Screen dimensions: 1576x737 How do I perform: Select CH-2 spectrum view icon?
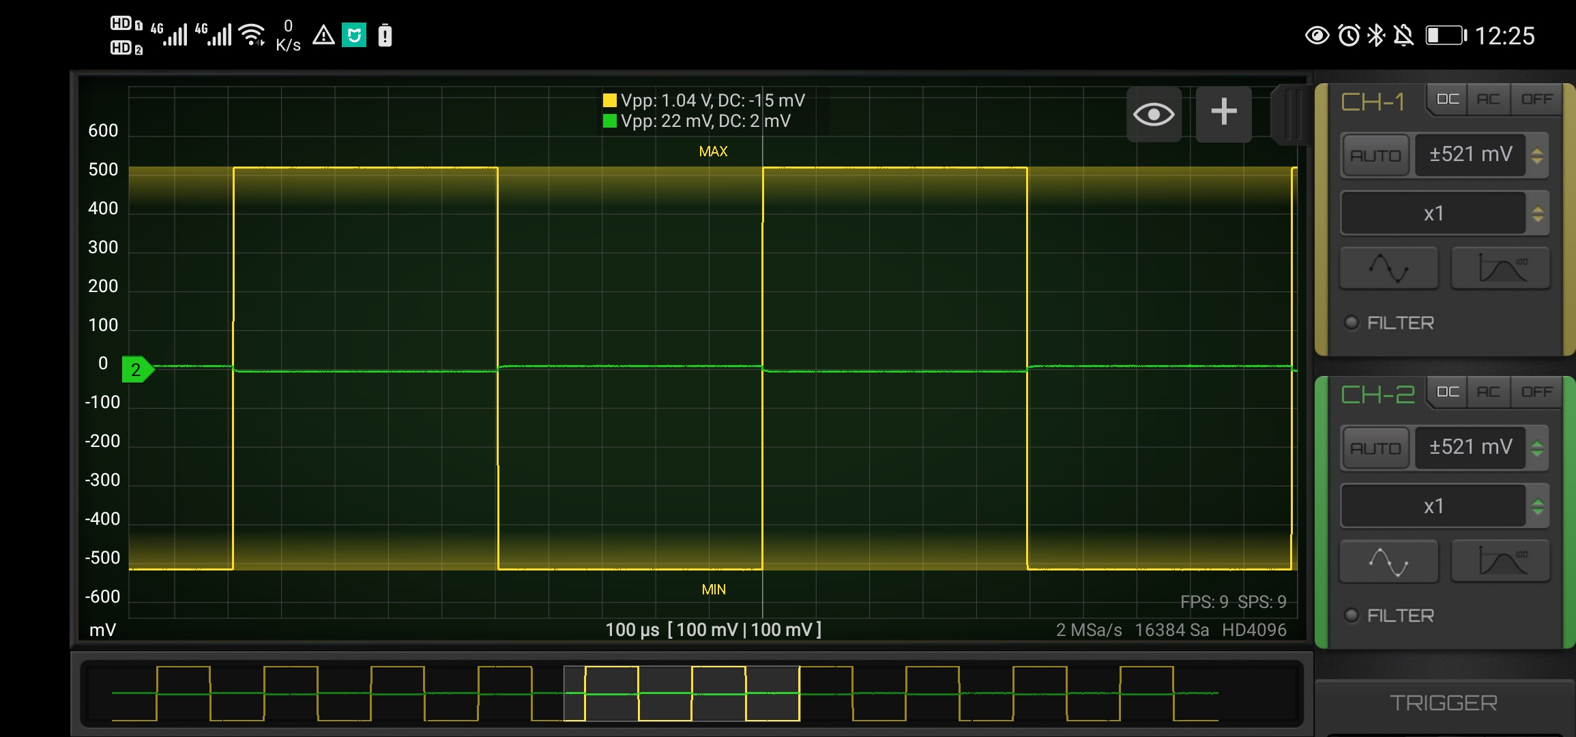(x=1500, y=562)
